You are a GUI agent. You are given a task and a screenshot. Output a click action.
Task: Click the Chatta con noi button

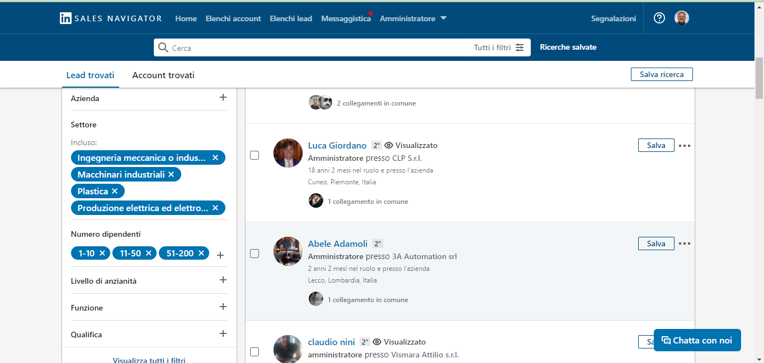(x=697, y=340)
